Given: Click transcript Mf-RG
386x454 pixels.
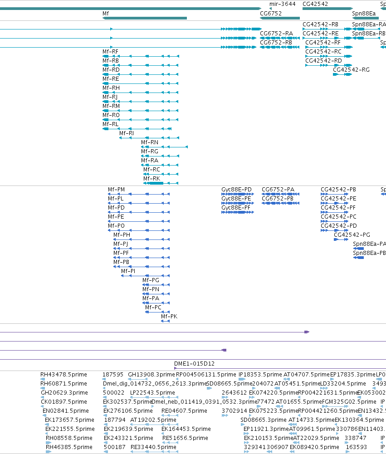Looking at the screenshot, I should click(x=150, y=151).
